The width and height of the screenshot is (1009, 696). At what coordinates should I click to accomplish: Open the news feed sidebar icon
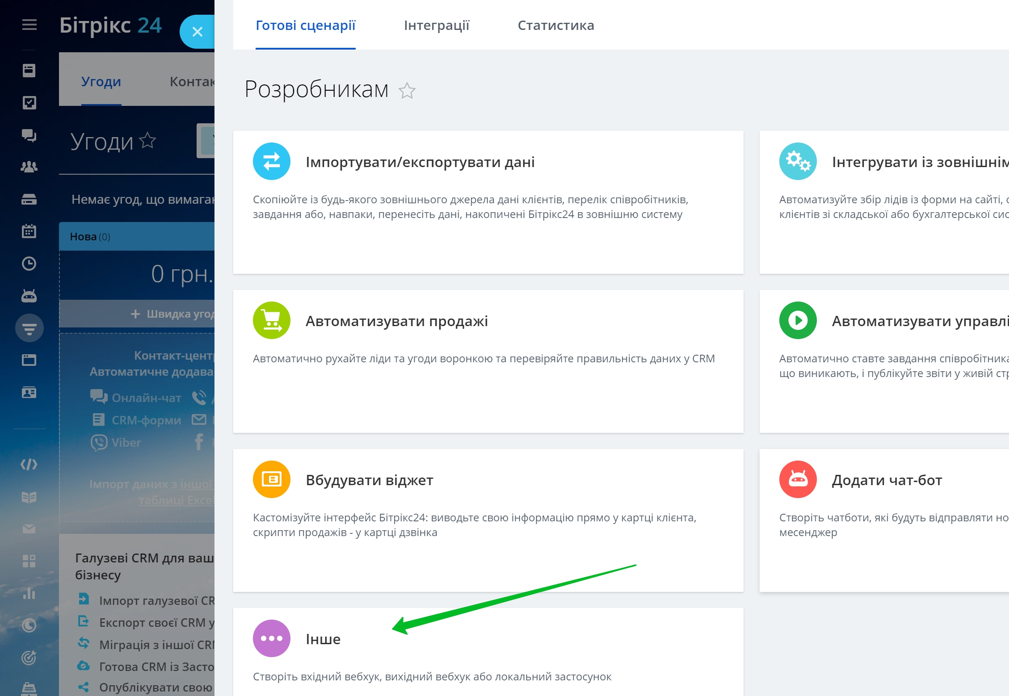(29, 71)
